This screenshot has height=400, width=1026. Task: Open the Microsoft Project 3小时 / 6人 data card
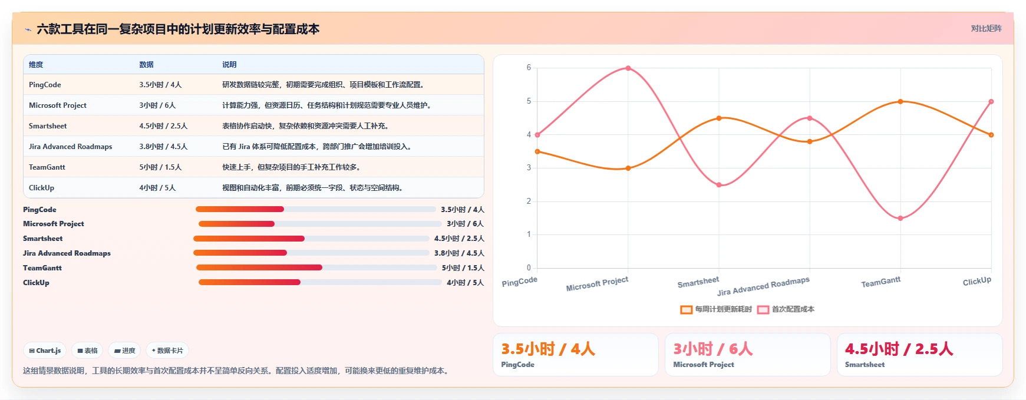[x=747, y=355]
